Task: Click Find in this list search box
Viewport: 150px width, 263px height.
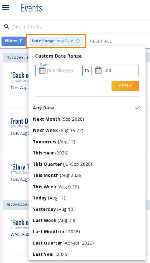Action: click(x=77, y=27)
